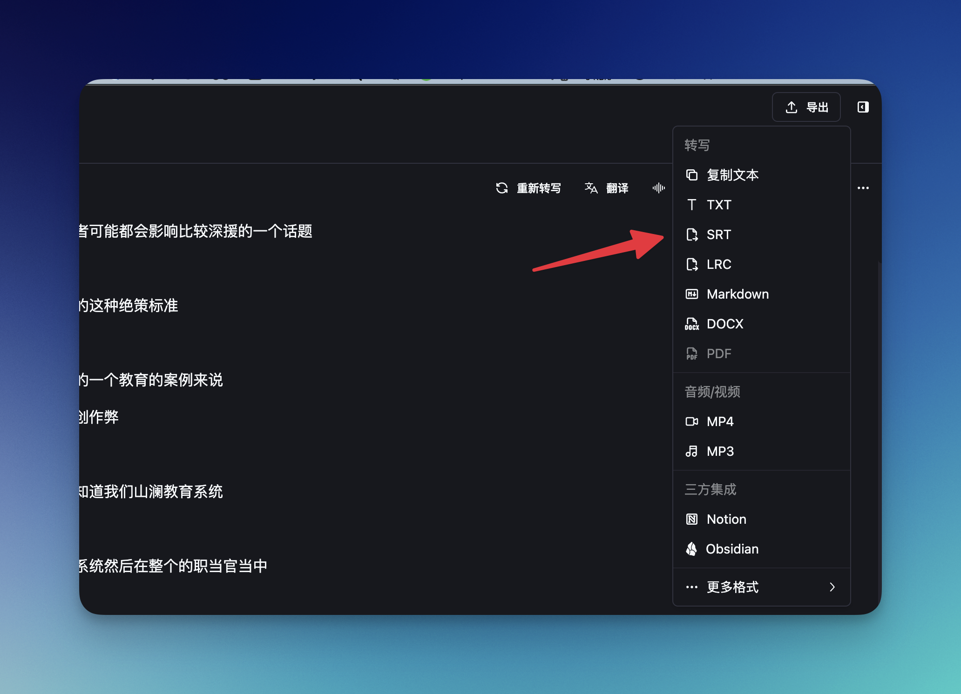Click transcript line ending 作弊

point(99,417)
